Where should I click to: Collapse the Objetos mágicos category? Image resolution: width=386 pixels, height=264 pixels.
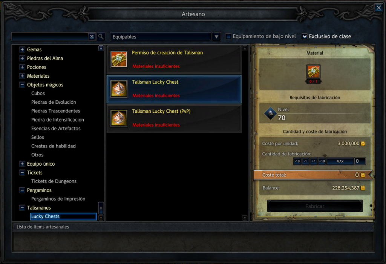[x=22, y=85]
